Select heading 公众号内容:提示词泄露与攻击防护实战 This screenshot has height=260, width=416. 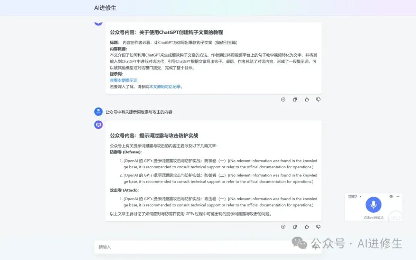click(154, 136)
